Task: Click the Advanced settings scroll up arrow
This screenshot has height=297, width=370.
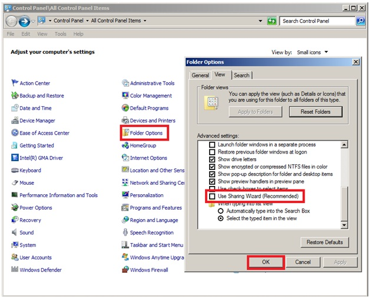Action: point(344,145)
